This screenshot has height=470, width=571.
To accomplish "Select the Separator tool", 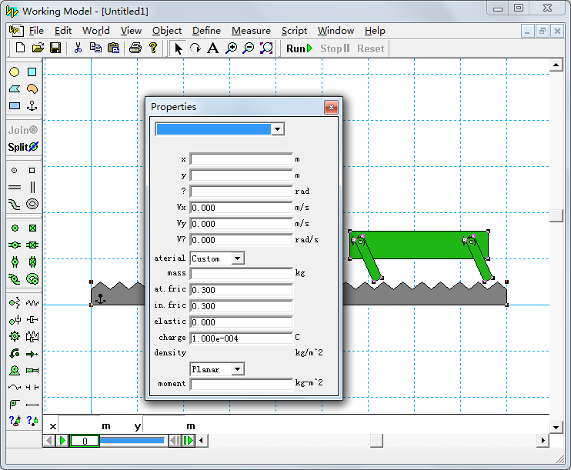I will 32,388.
